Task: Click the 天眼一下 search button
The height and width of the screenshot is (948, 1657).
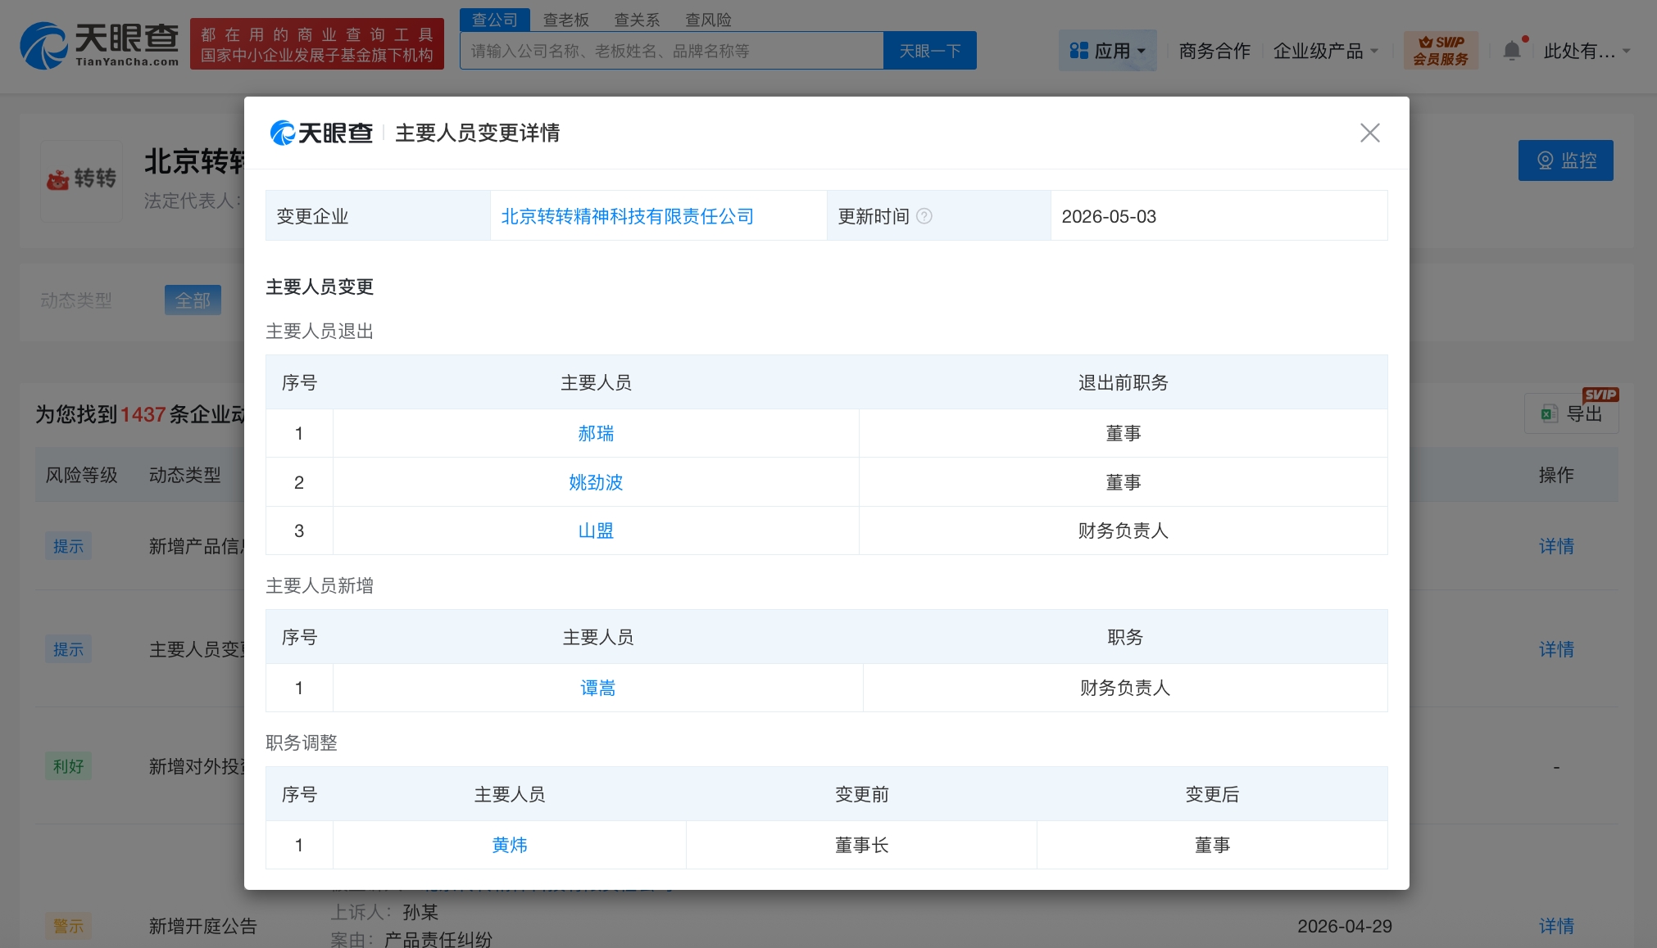Action: [x=929, y=51]
